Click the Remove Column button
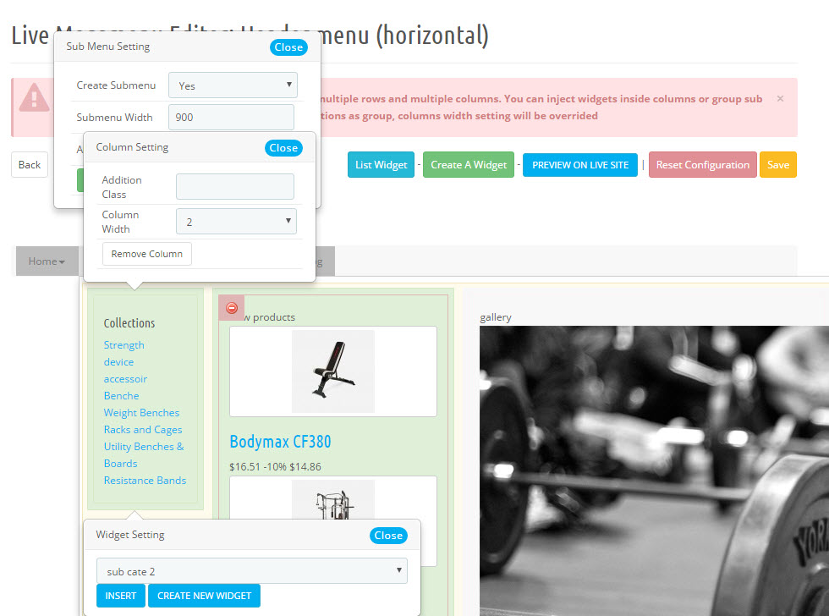The height and width of the screenshot is (616, 829). [x=147, y=254]
